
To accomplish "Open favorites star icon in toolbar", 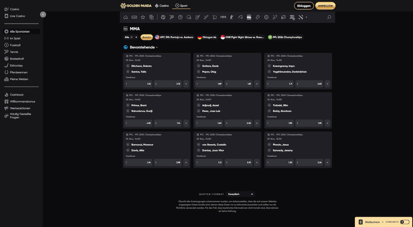I will pyautogui.click(x=143, y=17).
